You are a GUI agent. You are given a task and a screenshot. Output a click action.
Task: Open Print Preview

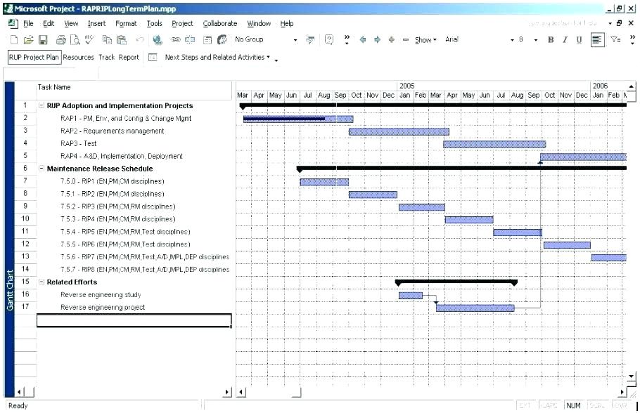75,39
